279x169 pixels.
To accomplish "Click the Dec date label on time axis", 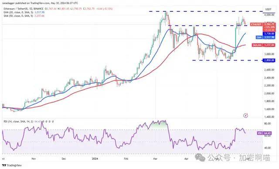I will (64, 159).
